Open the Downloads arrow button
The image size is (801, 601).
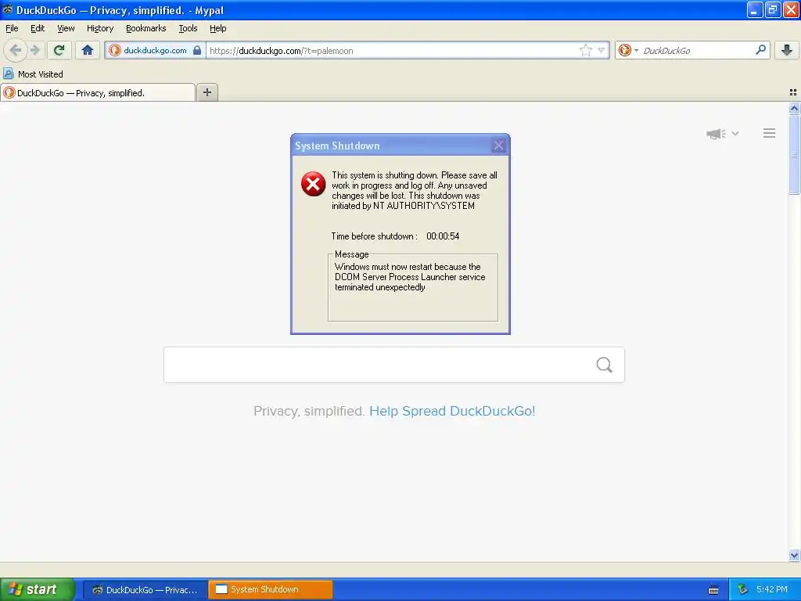[787, 50]
